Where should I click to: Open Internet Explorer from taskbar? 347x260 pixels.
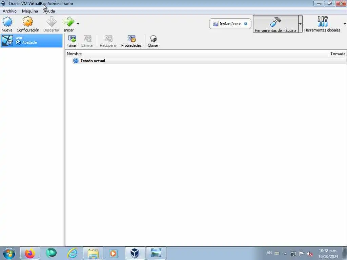point(73,253)
